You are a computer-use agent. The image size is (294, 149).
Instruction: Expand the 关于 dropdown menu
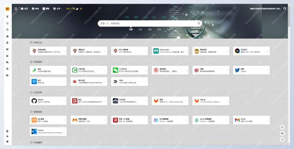point(58,8)
